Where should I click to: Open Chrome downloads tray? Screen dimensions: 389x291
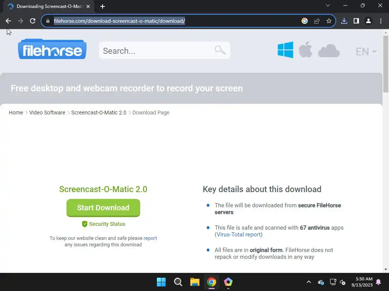click(x=344, y=21)
